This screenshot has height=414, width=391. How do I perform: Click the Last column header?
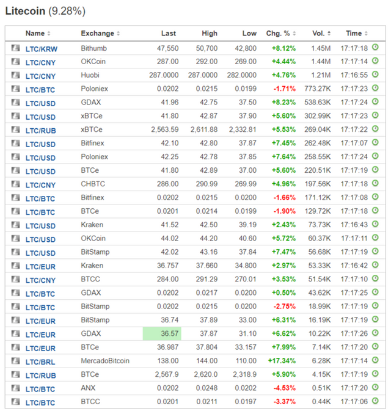point(169,33)
